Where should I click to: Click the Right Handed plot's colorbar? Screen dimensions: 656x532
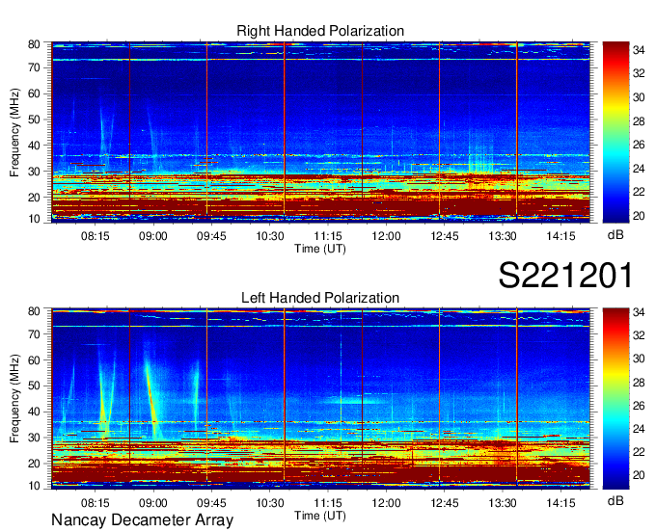coord(615,132)
